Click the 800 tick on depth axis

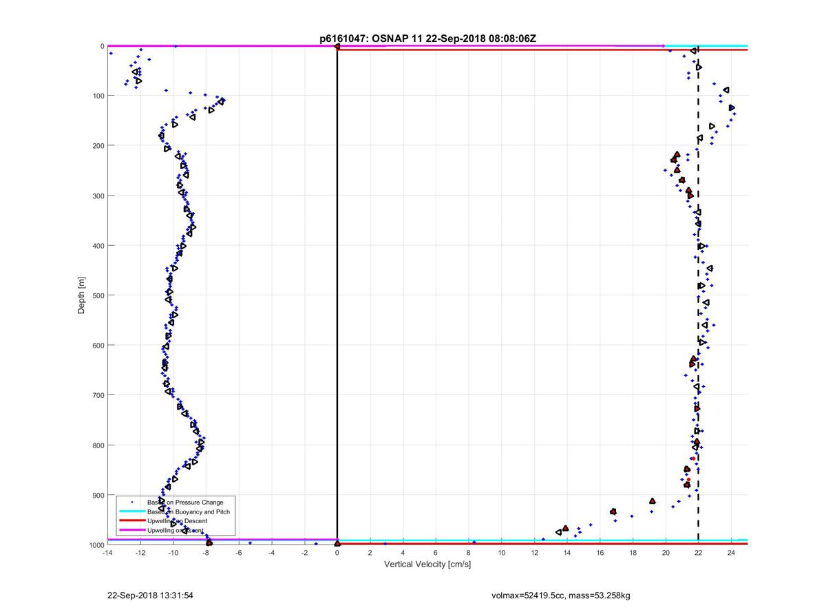tap(98, 445)
